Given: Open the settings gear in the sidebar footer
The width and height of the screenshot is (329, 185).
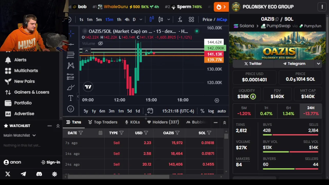Looking at the screenshot, I should (54, 174).
